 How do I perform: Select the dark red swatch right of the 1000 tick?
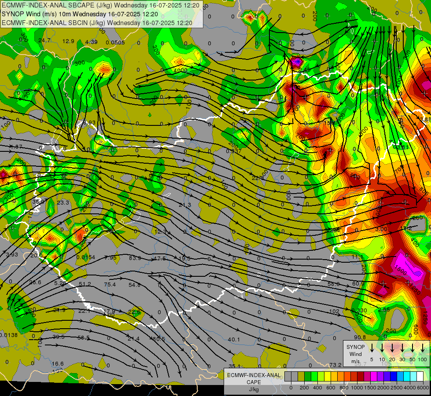361,376
